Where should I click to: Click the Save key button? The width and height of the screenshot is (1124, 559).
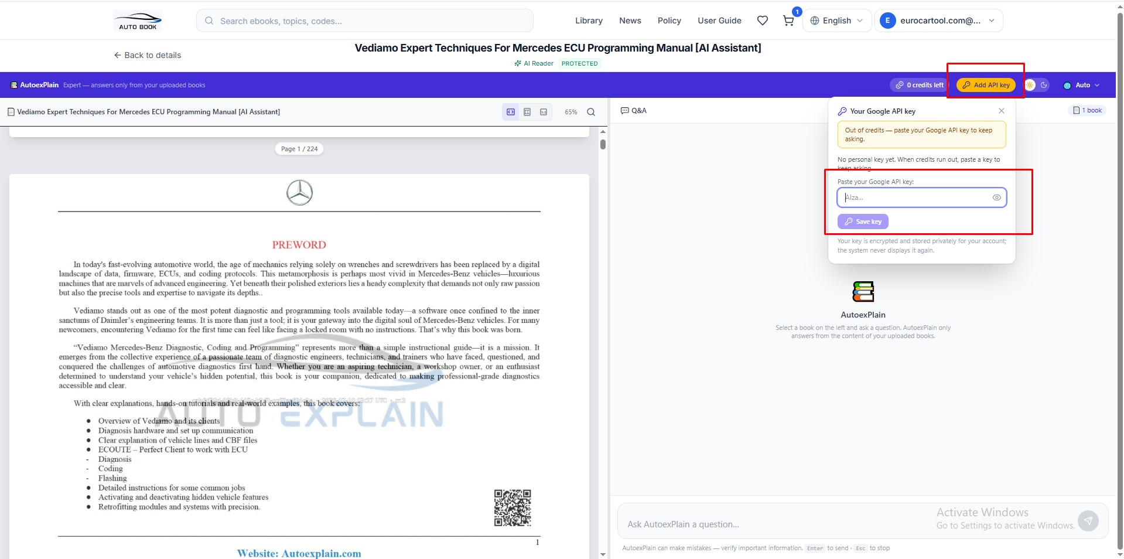point(863,221)
